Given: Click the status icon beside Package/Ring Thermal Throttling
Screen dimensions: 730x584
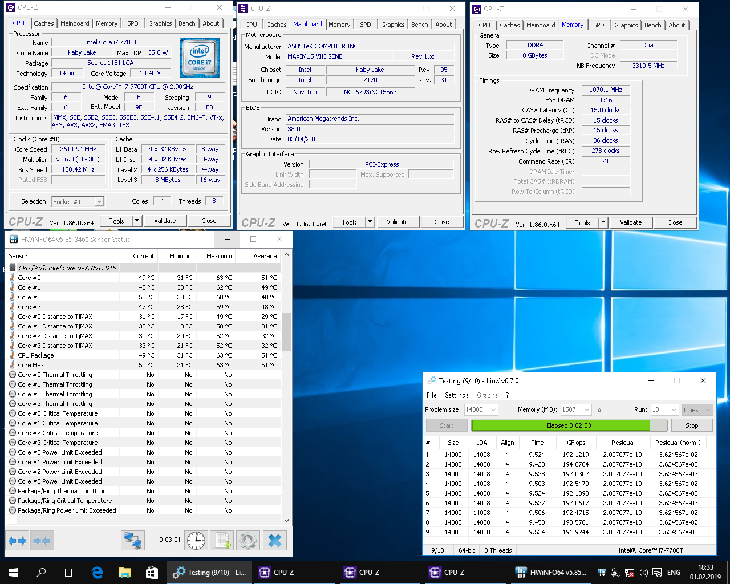Looking at the screenshot, I should pyautogui.click(x=13, y=491).
